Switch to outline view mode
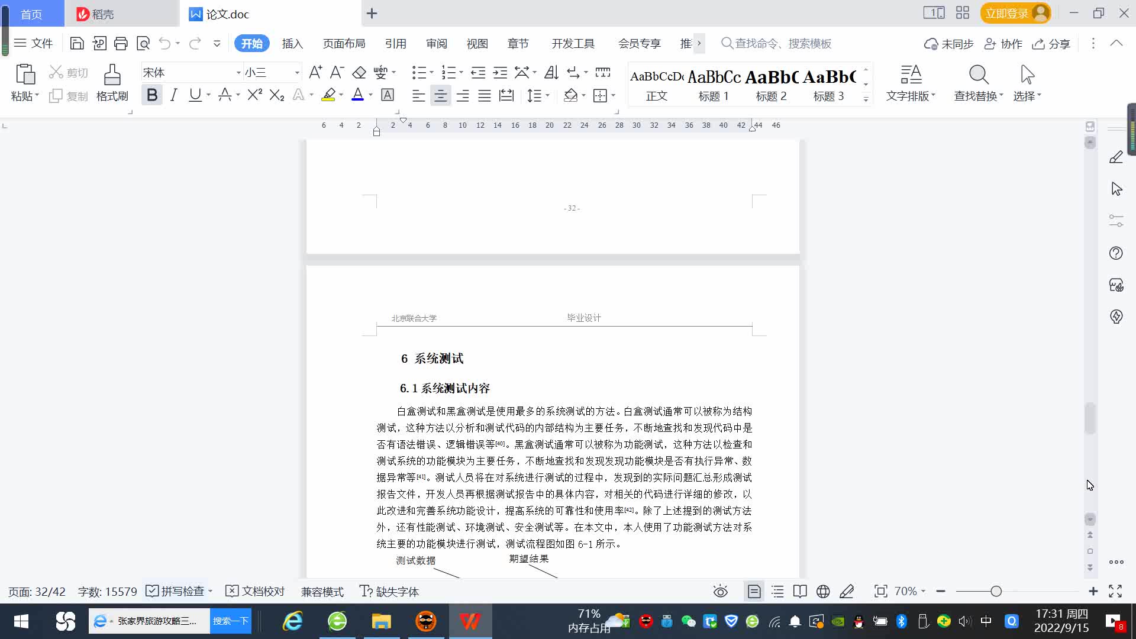 tap(777, 591)
